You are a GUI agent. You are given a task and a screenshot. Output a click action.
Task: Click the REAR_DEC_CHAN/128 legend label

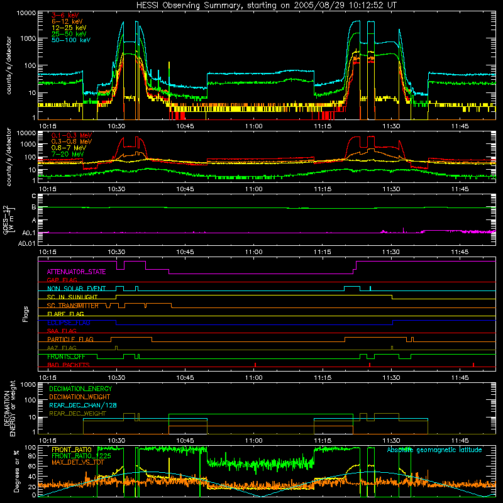tap(83, 405)
